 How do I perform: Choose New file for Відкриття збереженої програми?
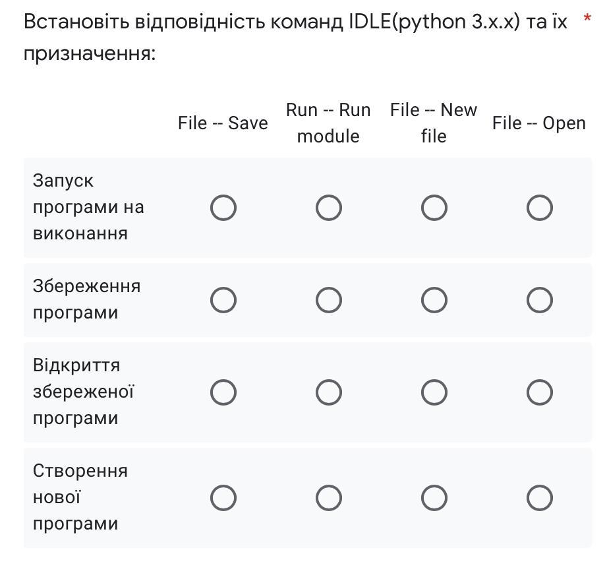[x=434, y=393]
